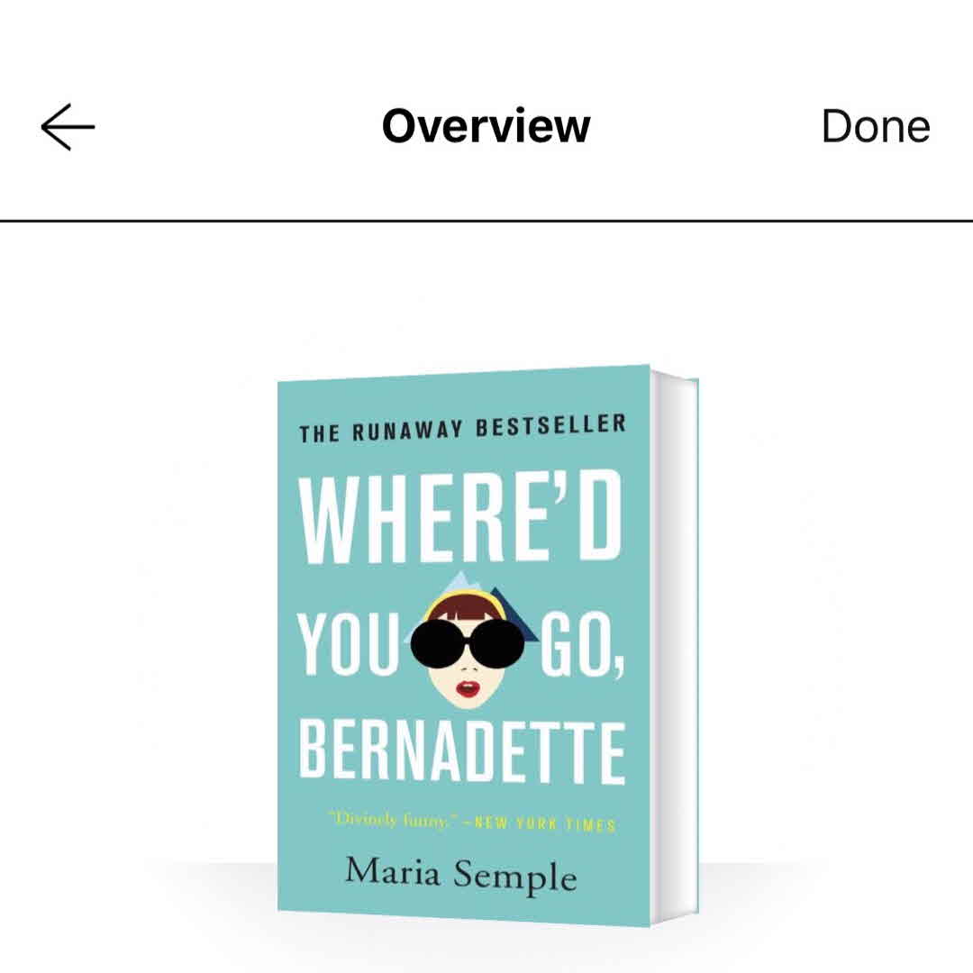Screen dimensions: 973x973
Task: Click the black sunglasses illustration on cover
Action: coord(474,640)
